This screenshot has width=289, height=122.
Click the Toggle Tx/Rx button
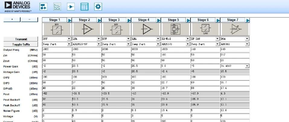coord(21,44)
